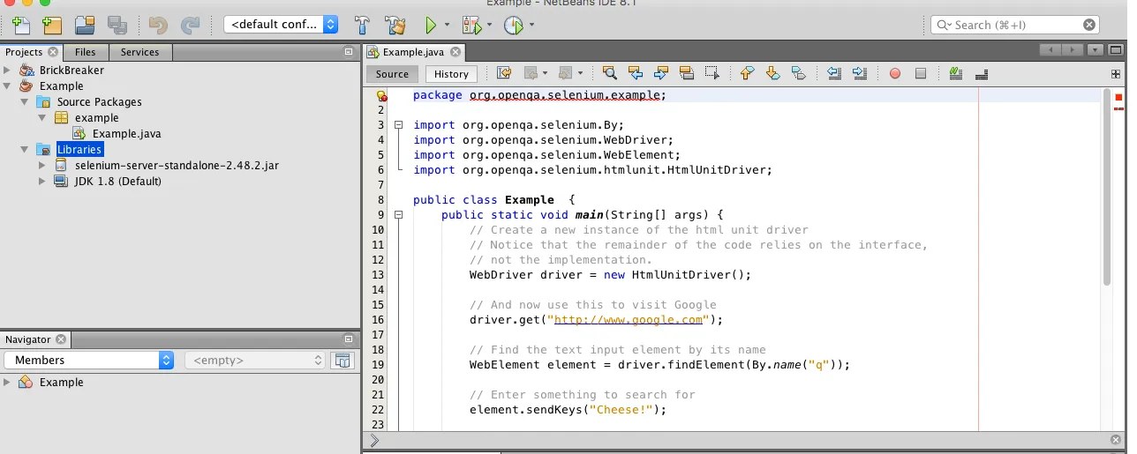1137x454 pixels.
Task: Click the Find Selection magnifier icon
Action: click(609, 74)
